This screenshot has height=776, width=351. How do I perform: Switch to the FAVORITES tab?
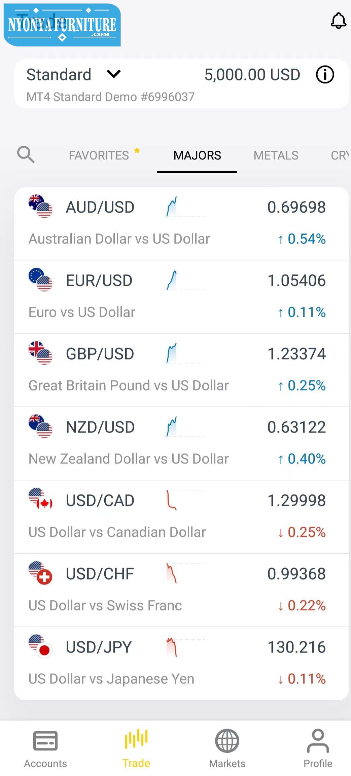[99, 155]
